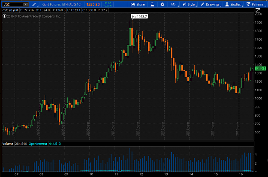Click the green 1350.8 last price label
Screen dimensions: 268x177
[x=260, y=69]
